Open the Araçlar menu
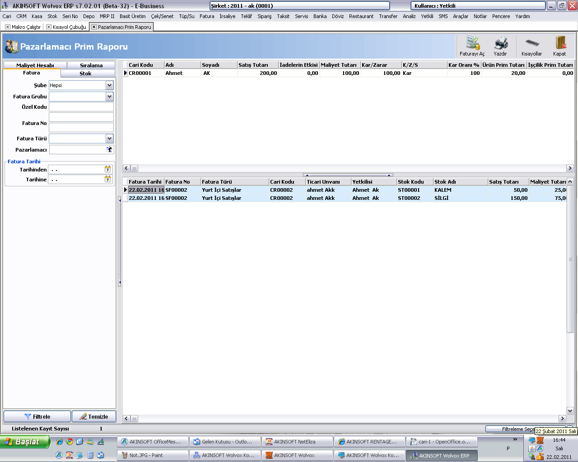 point(461,16)
